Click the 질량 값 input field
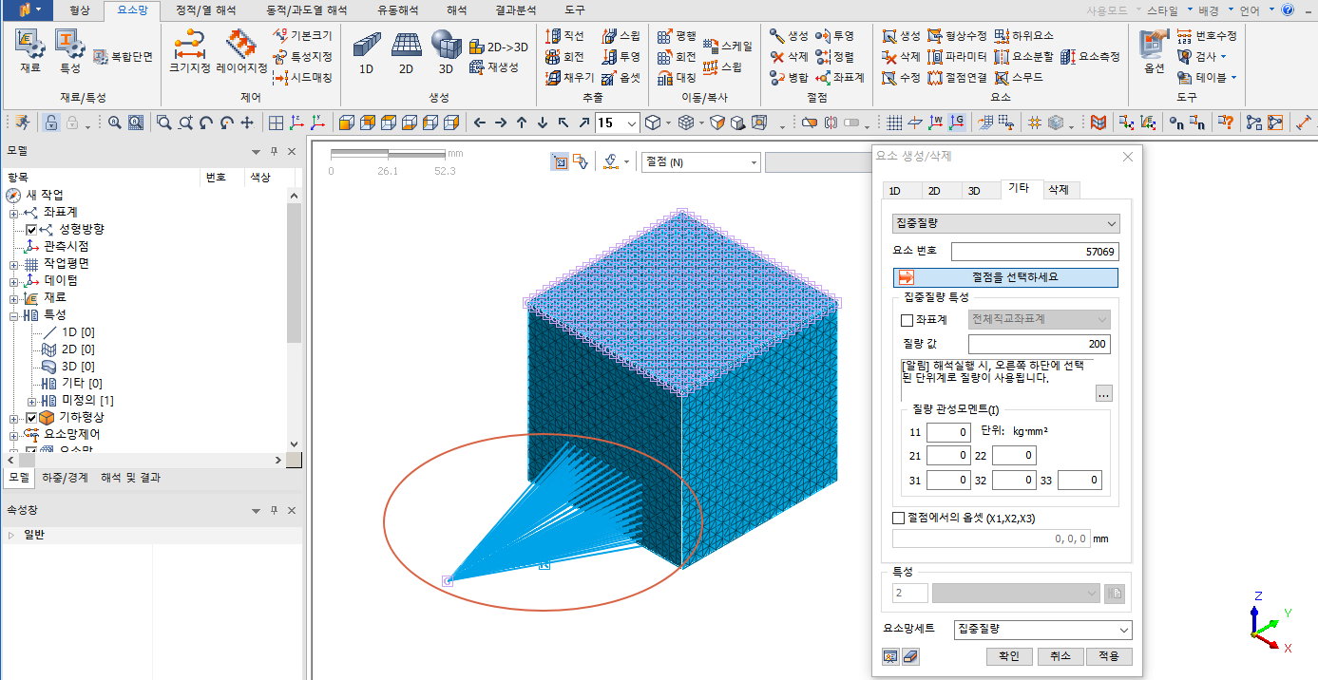The height and width of the screenshot is (680, 1318). click(x=1039, y=344)
